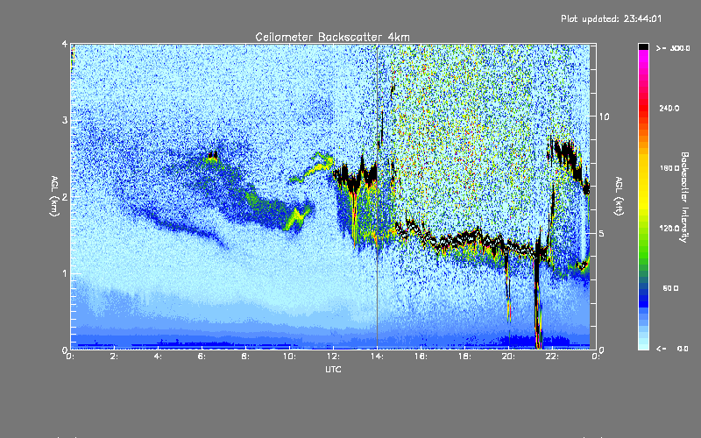Click the 'Ceilometer Backscatter 4km' plot title
701x438 pixels.
[332, 37]
